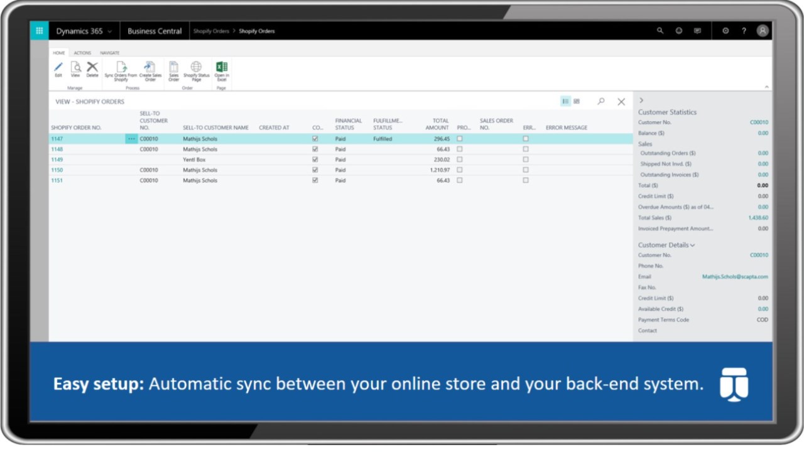Click Mathijs Schols in the order 1150 row
This screenshot has width=804, height=452.
click(x=200, y=170)
